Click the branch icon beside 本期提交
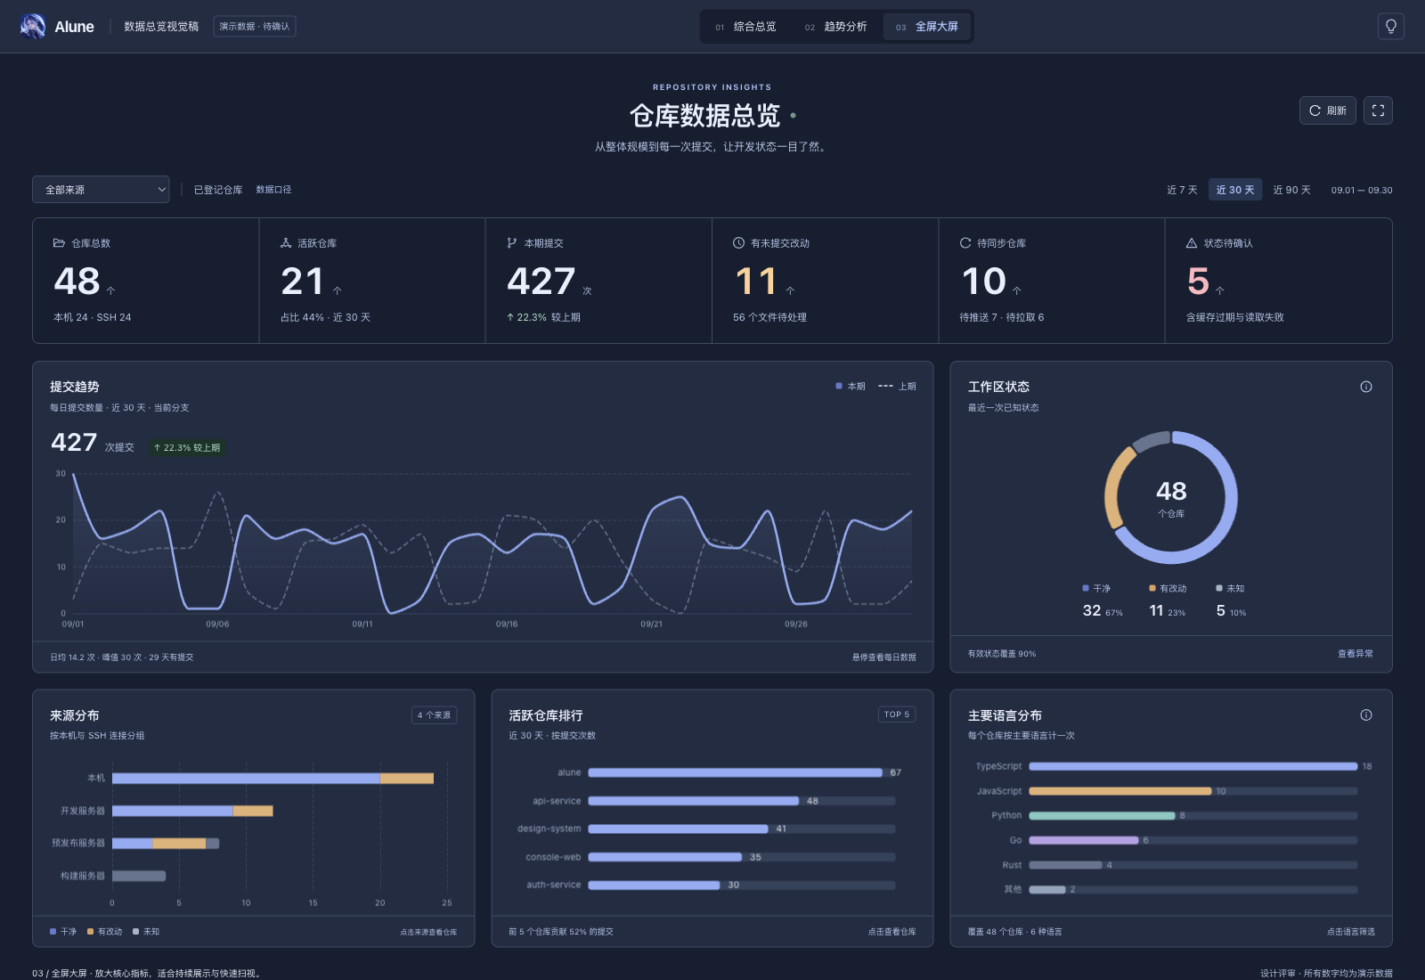Image resolution: width=1425 pixels, height=980 pixels. click(x=512, y=243)
